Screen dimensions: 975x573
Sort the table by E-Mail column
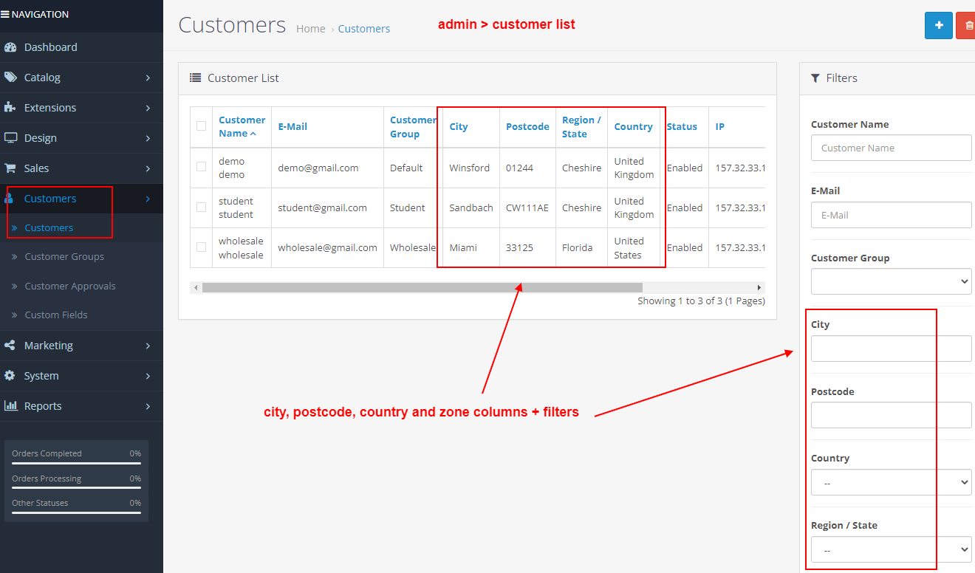coord(292,126)
